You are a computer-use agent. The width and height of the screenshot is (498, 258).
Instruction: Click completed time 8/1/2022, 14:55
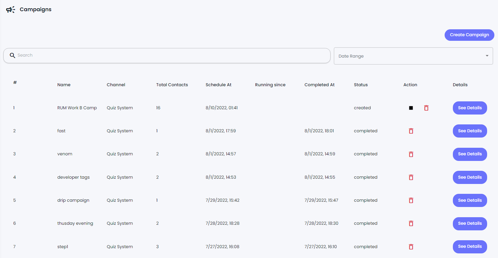click(320, 177)
